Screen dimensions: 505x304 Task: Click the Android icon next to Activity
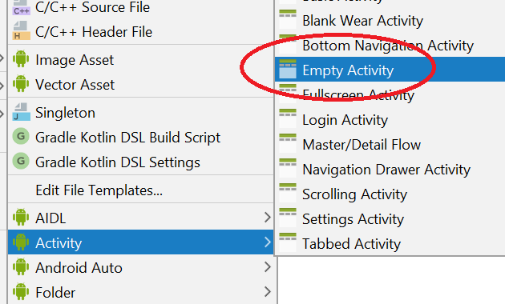pyautogui.click(x=21, y=242)
